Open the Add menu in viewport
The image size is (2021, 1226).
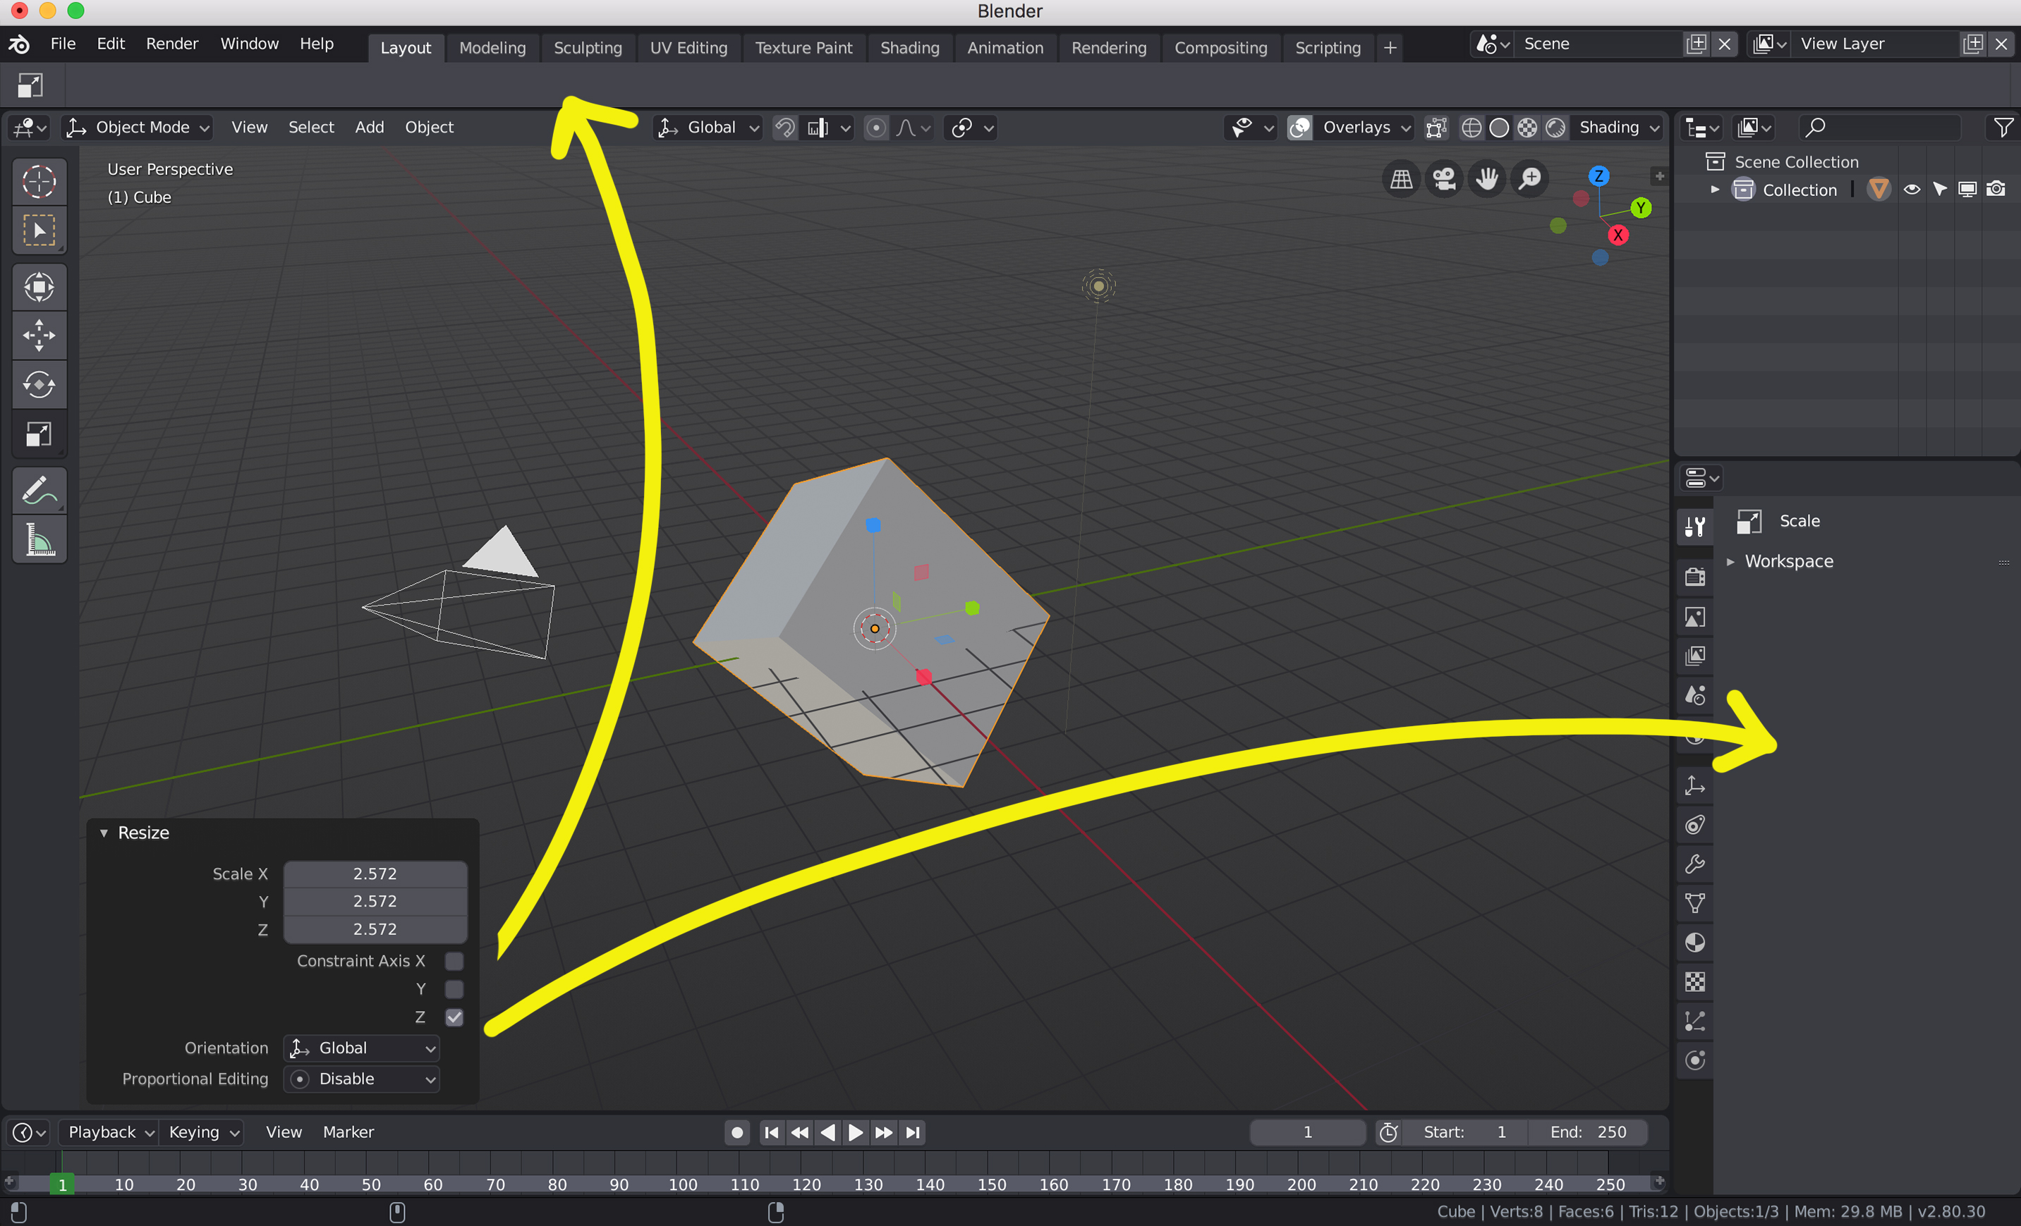click(369, 127)
